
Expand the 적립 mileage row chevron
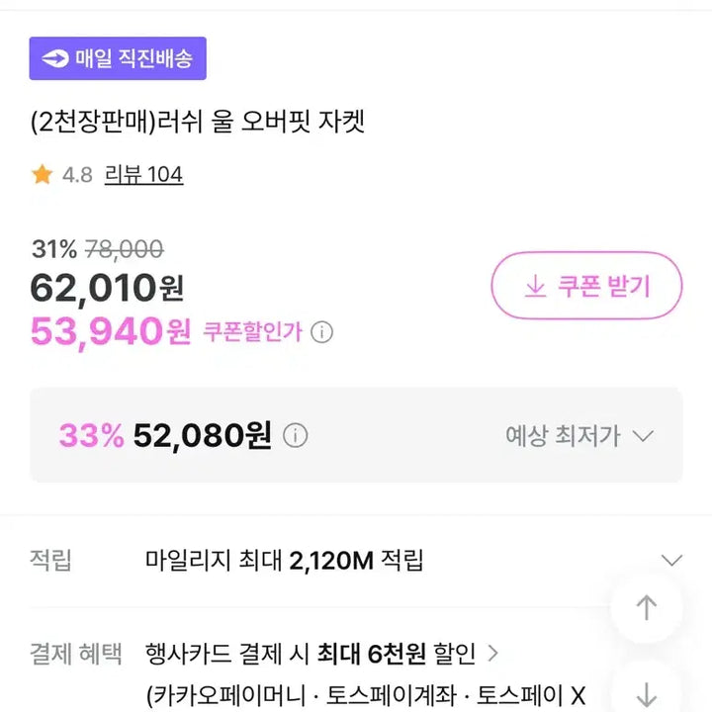pos(672,561)
